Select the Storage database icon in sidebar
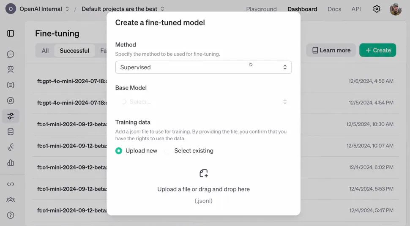Viewport: 410px width, 226px height. pyautogui.click(x=11, y=131)
